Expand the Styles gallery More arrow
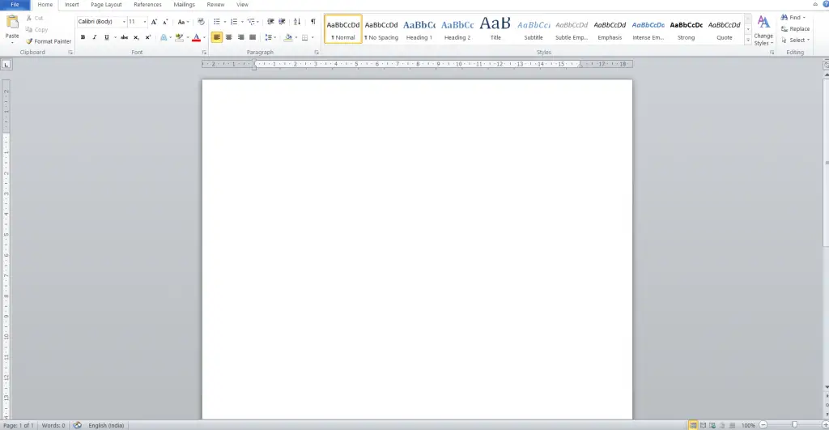 748,40
